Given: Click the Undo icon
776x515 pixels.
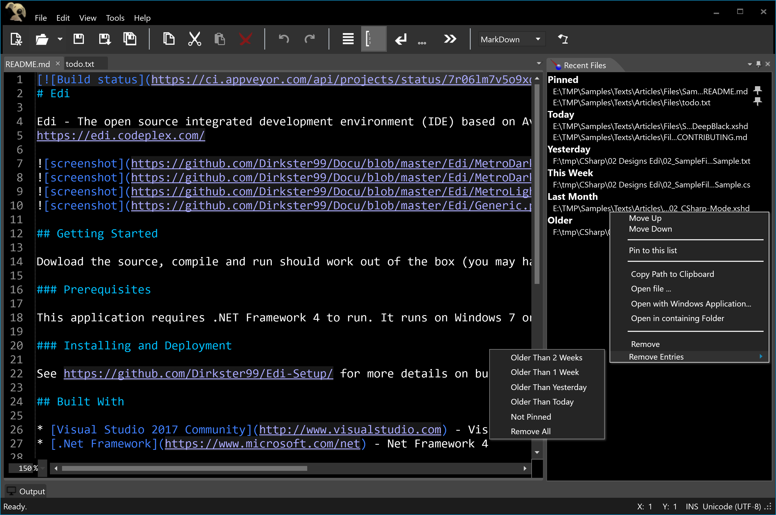Looking at the screenshot, I should (283, 39).
